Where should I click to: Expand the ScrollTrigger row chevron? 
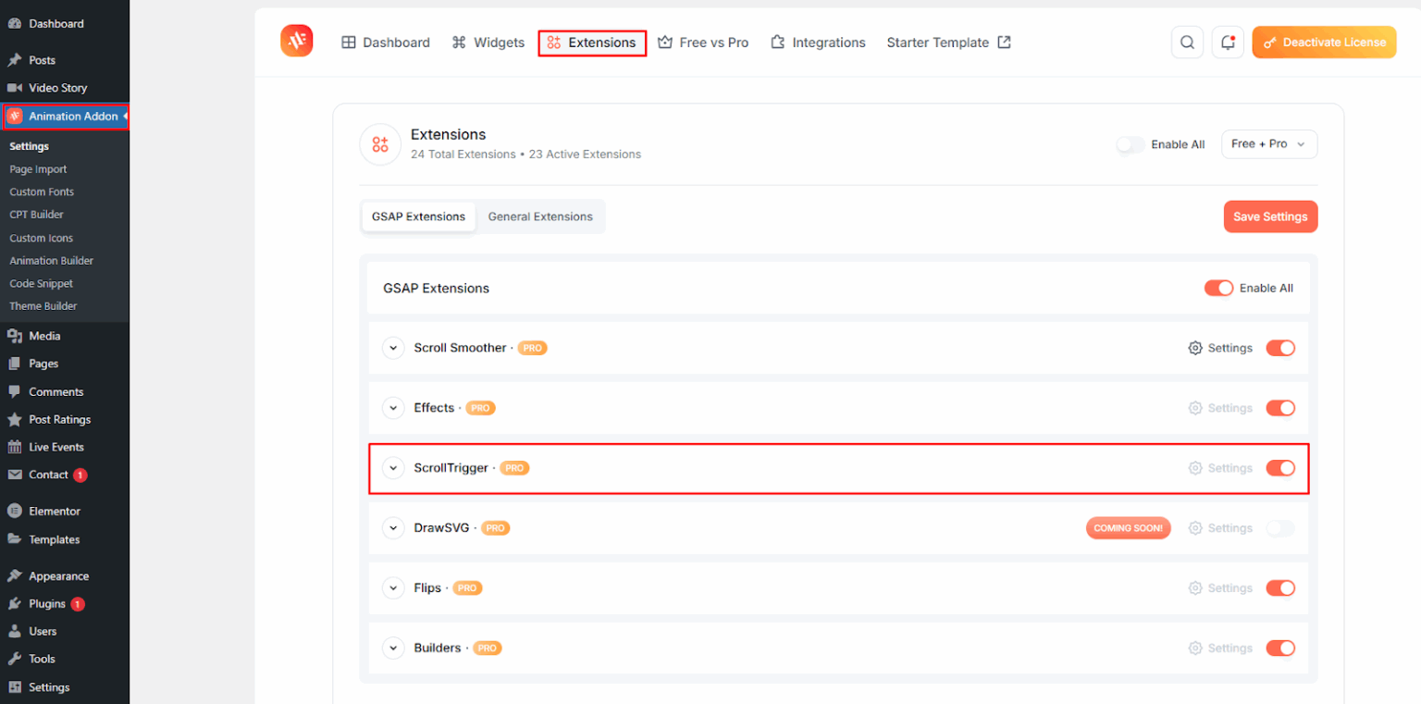pyautogui.click(x=394, y=468)
